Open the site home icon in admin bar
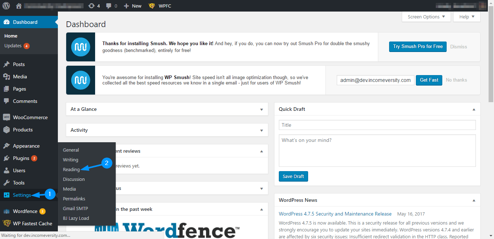Screen dimensions: 494x239 [19, 6]
